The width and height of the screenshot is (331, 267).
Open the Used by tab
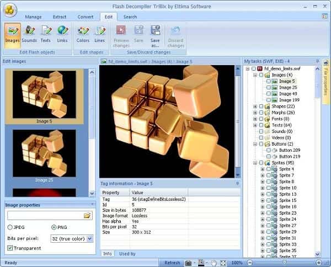click(x=127, y=254)
